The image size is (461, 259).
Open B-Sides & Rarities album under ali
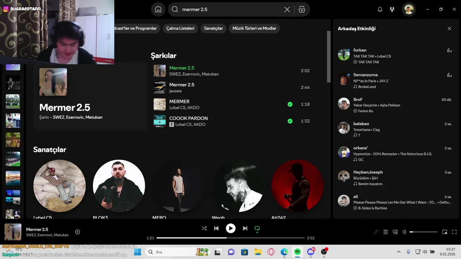(372, 208)
